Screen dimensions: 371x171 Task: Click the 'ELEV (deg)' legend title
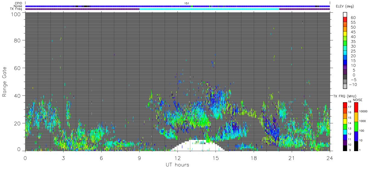pyautogui.click(x=345, y=6)
